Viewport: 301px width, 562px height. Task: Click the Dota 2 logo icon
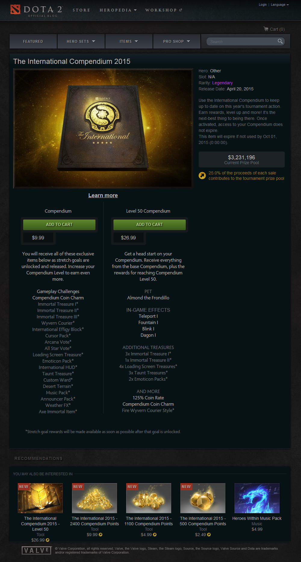[x=15, y=10]
